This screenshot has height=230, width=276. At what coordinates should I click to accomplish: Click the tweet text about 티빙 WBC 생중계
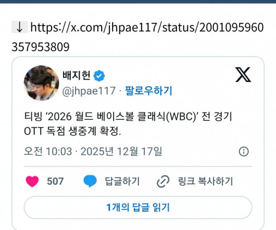pos(128,124)
